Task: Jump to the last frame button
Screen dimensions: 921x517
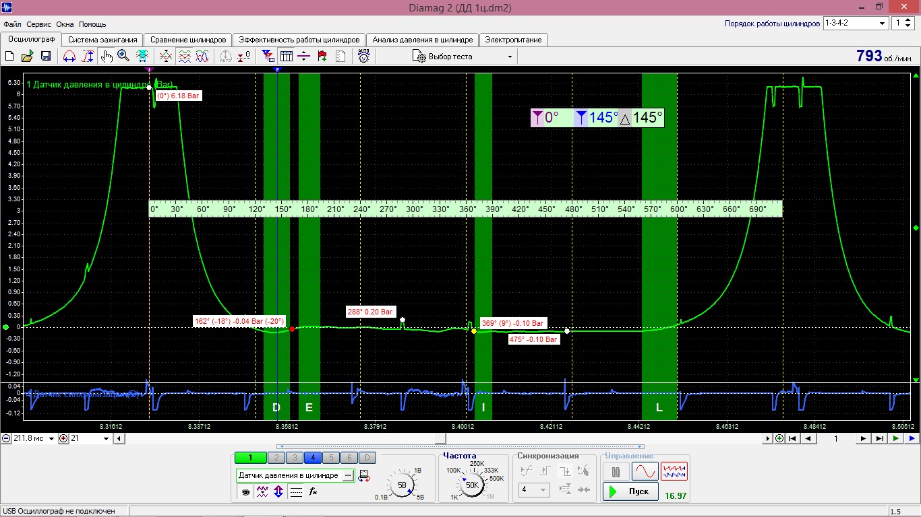Action: (x=879, y=438)
